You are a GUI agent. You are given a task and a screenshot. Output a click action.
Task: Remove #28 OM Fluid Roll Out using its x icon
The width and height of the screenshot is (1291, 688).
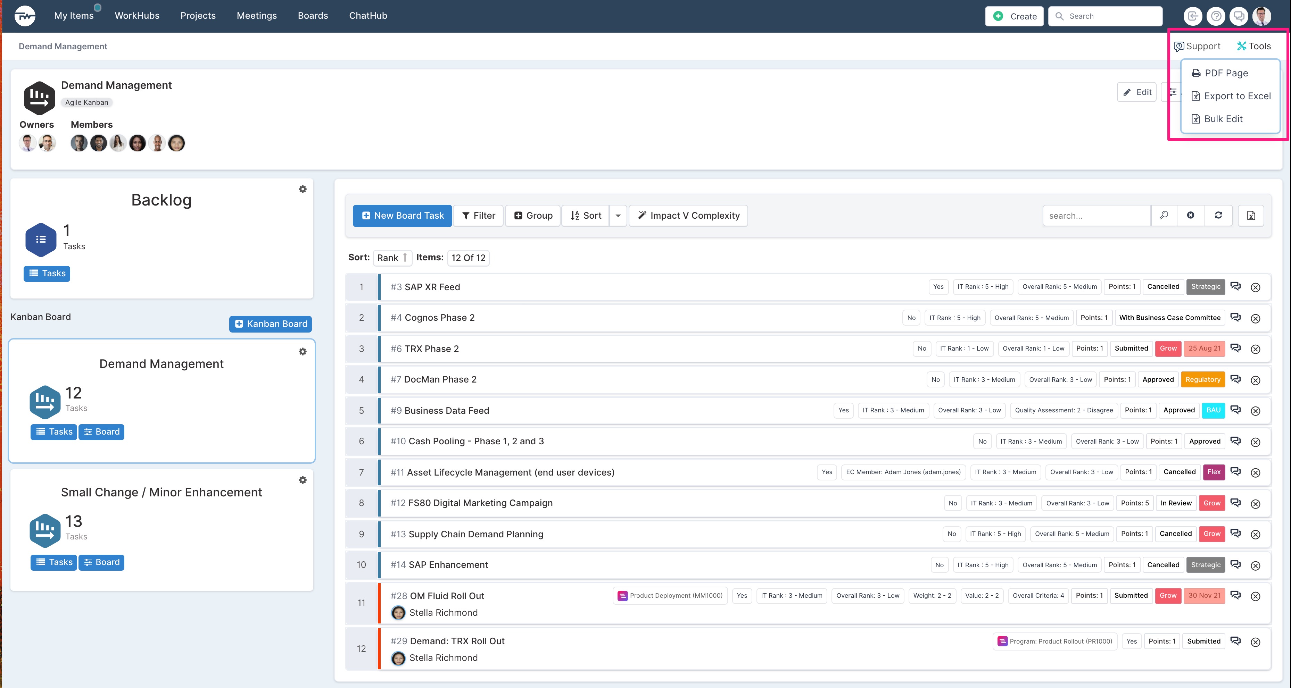(x=1256, y=596)
